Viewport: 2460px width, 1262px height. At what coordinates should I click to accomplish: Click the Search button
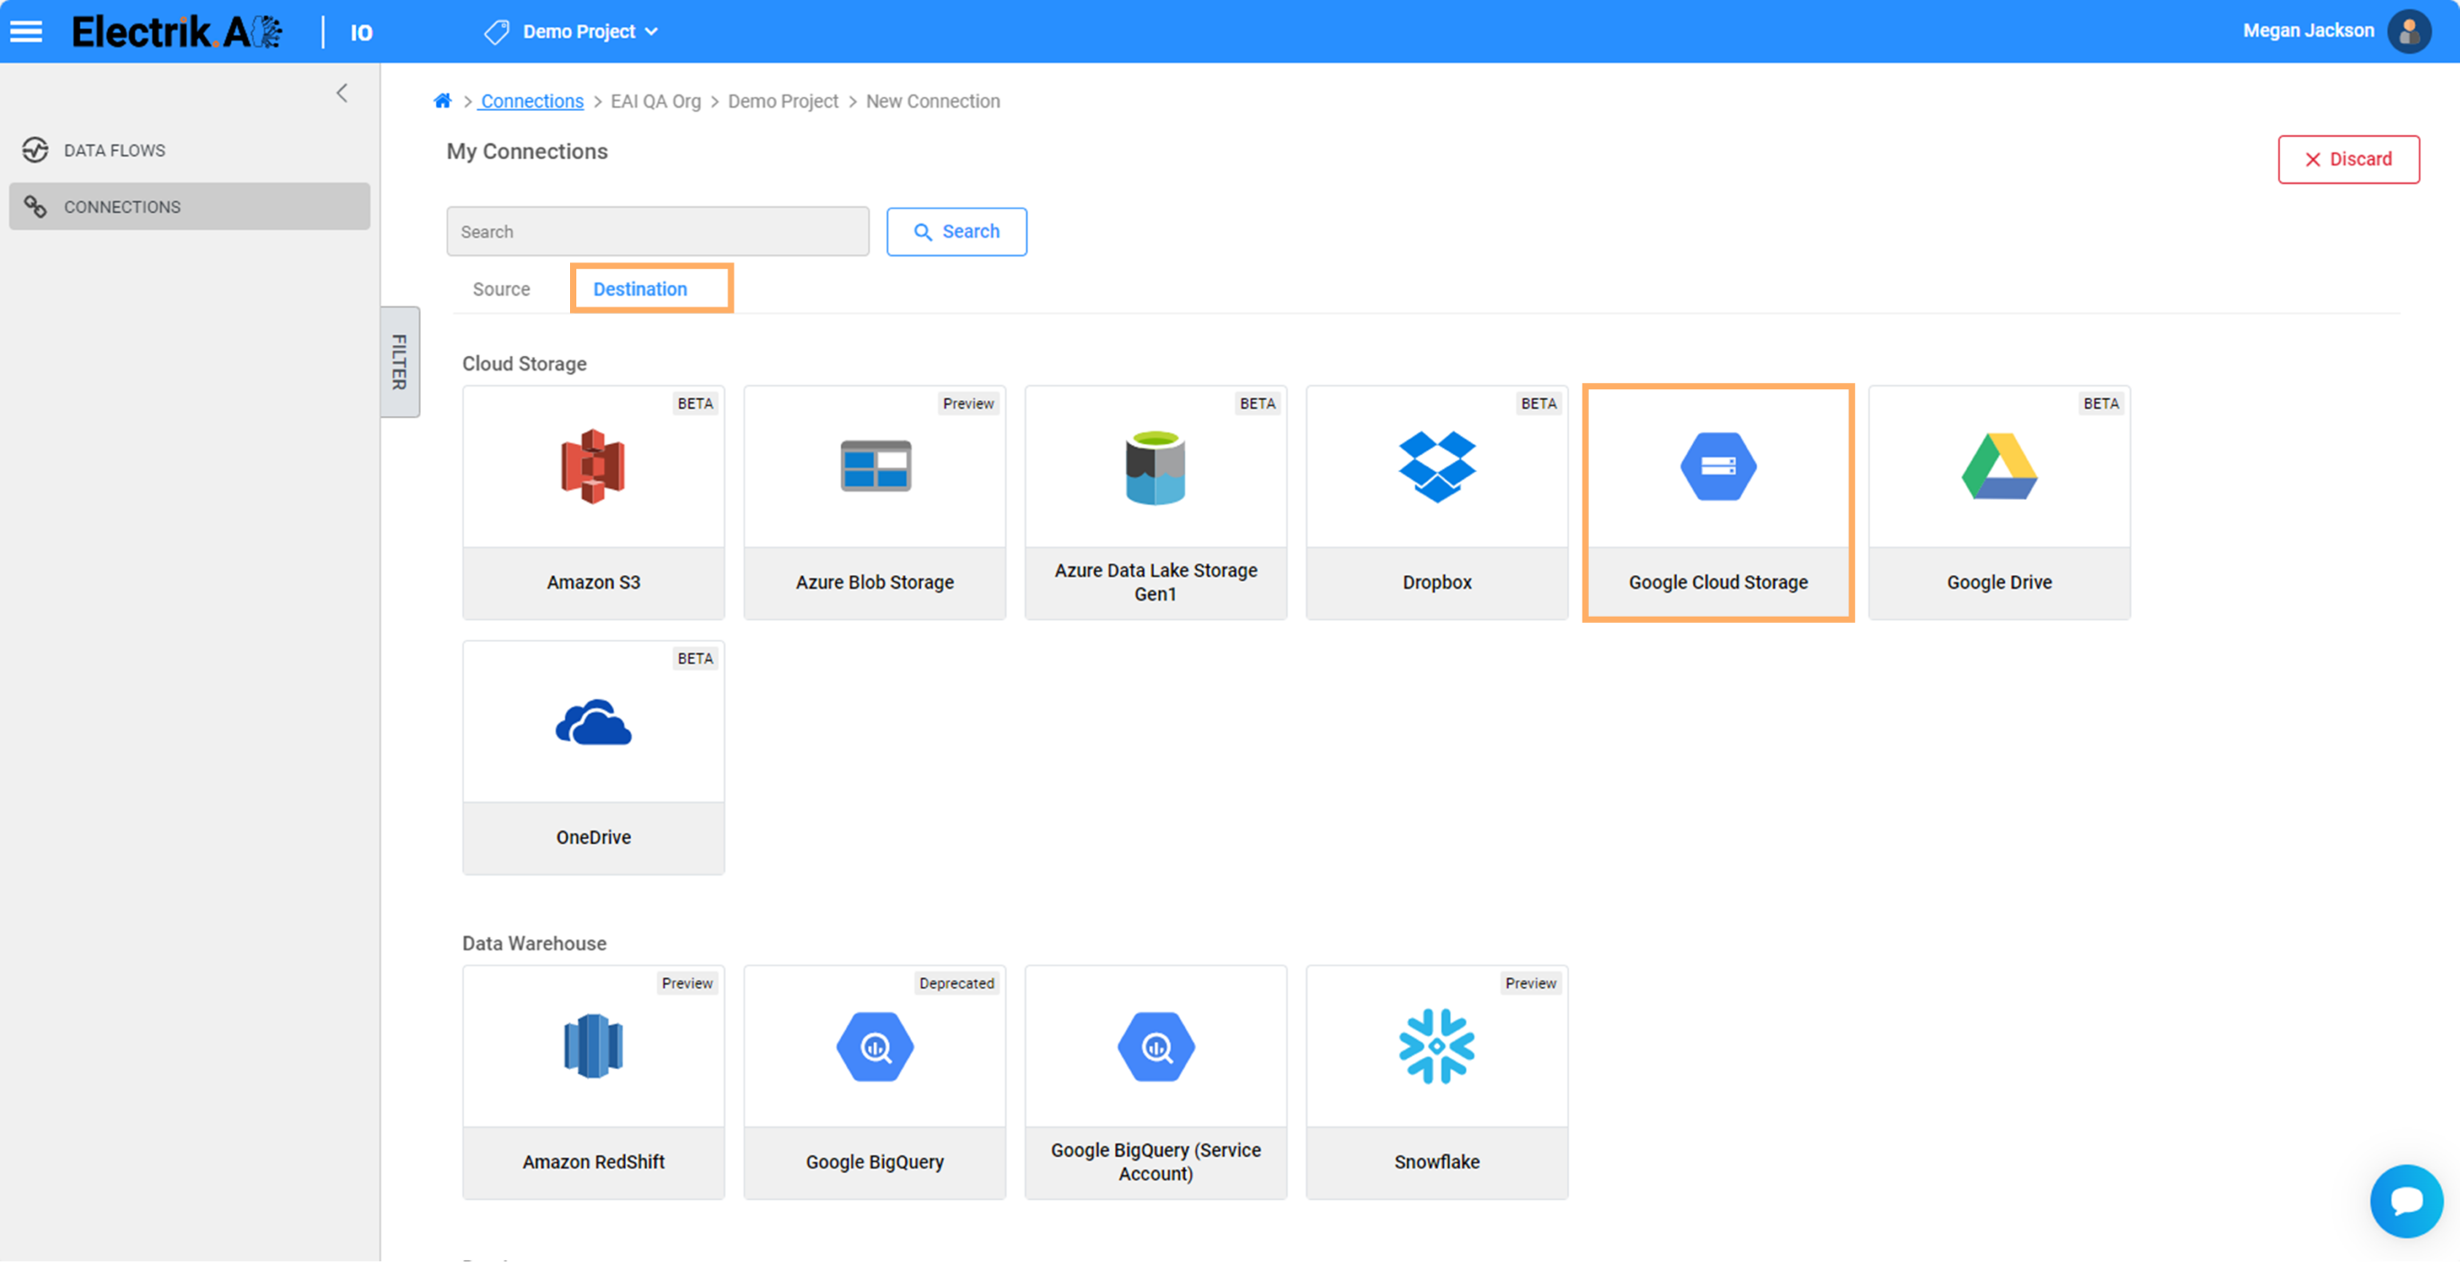(957, 232)
